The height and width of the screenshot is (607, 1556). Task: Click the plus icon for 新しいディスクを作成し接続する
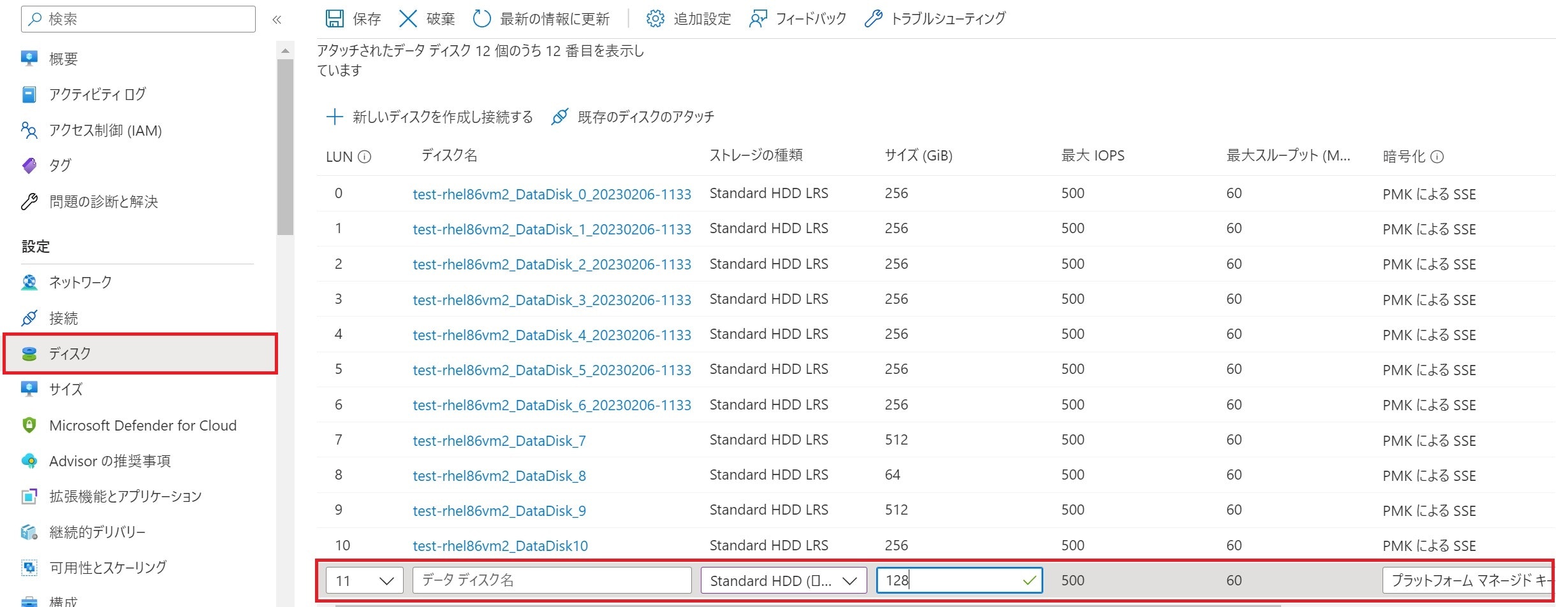(x=334, y=117)
